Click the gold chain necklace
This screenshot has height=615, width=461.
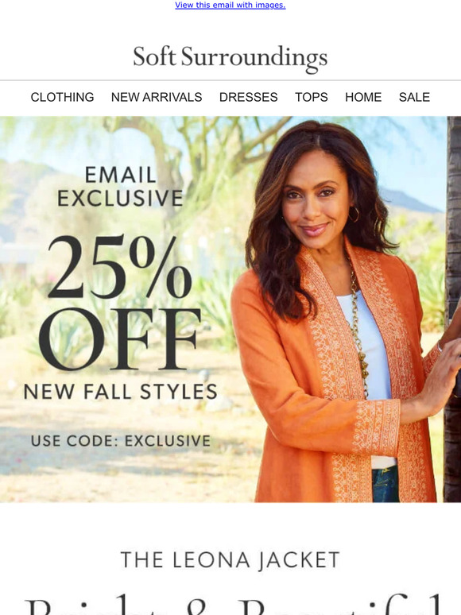point(358,326)
